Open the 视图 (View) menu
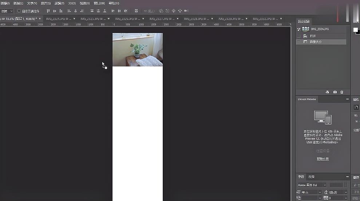This screenshot has height=201, width=360. point(84,3)
